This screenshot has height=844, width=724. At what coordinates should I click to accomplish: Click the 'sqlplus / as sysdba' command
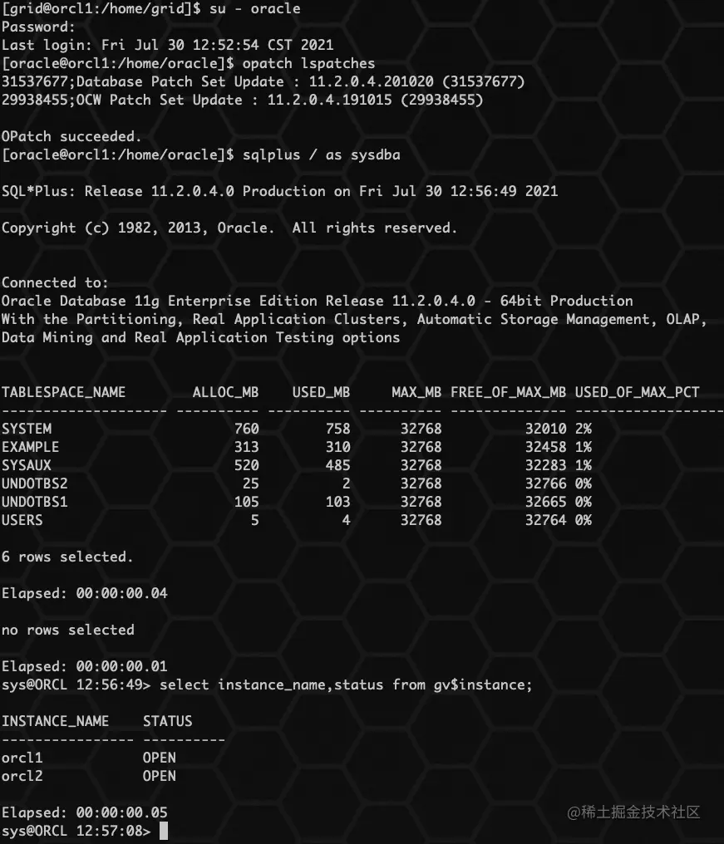click(322, 155)
